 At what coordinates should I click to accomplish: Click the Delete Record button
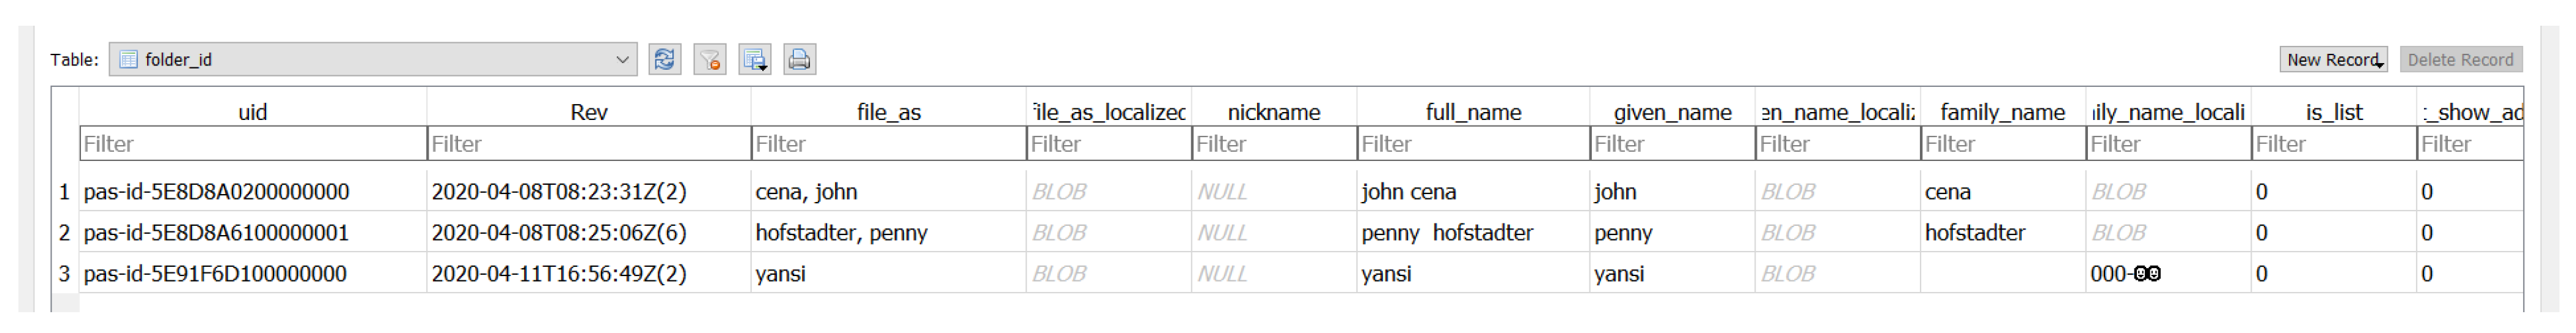pos(2460,60)
